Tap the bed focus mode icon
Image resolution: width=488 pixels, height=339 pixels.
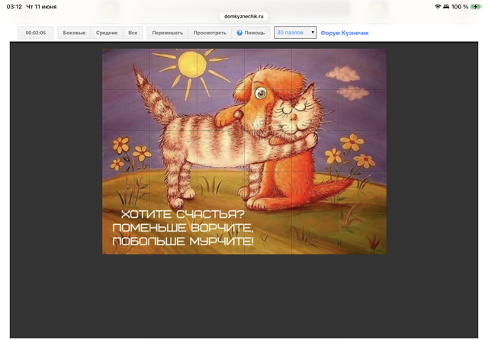(x=446, y=7)
